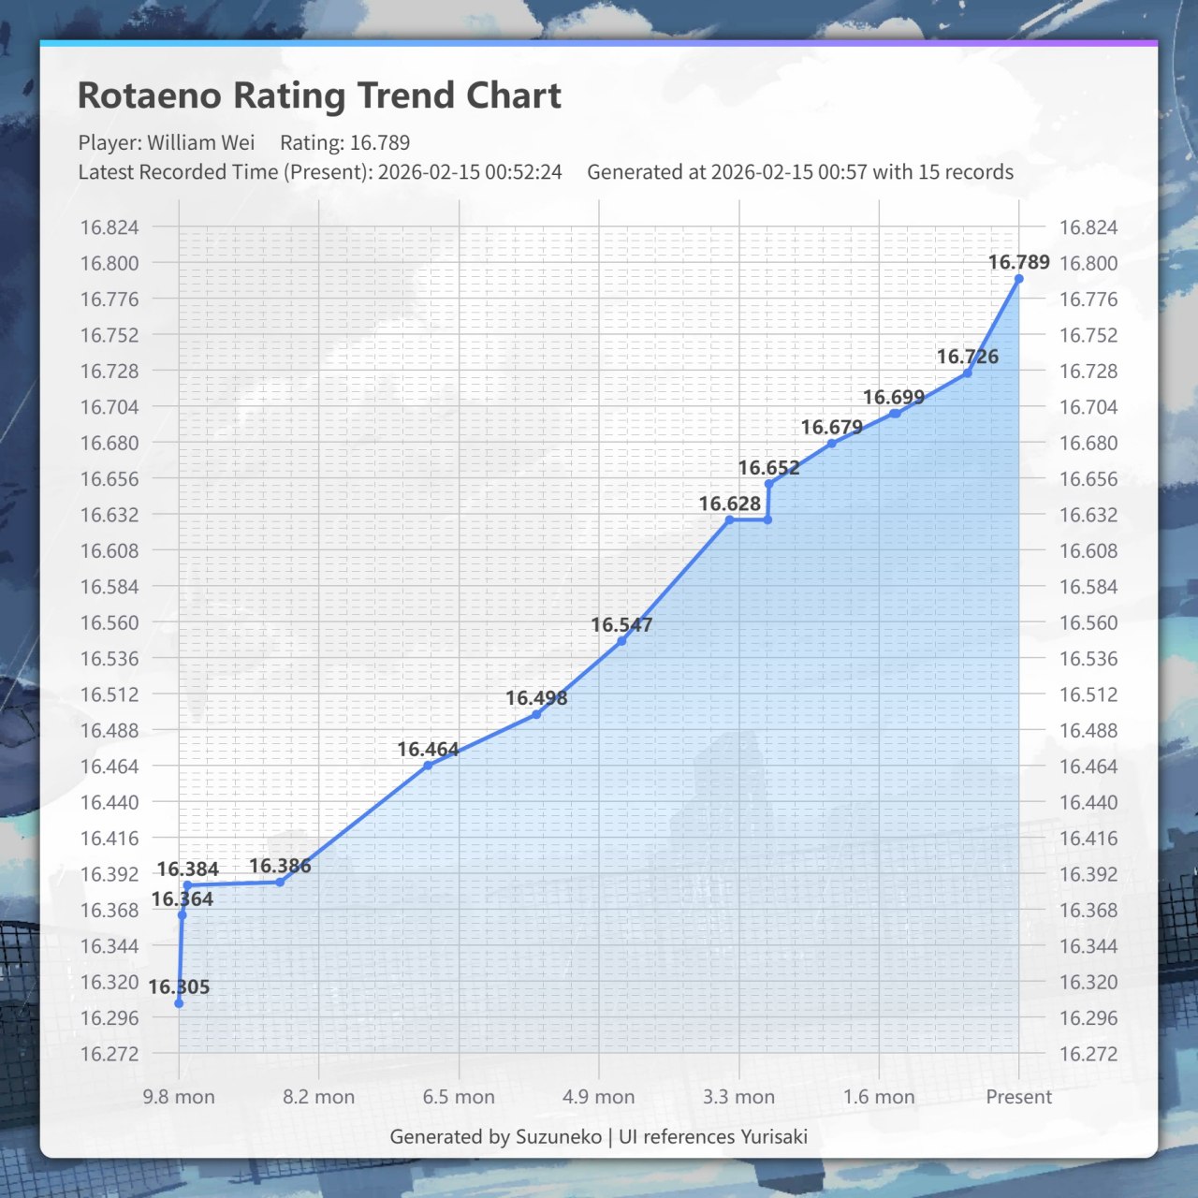The width and height of the screenshot is (1198, 1198).
Task: Click the "Present" x-axis label
Action: [x=1018, y=1097]
